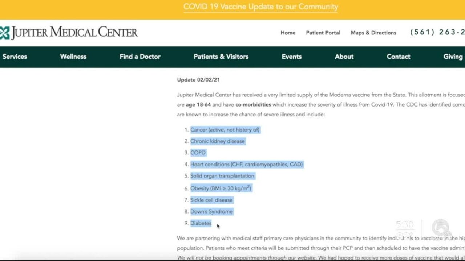Open Maps & Directions page

[373, 33]
